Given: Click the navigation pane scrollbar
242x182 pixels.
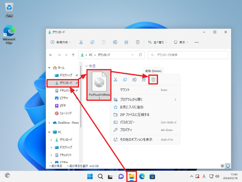Looking at the screenshot, I should (x=80, y=97).
